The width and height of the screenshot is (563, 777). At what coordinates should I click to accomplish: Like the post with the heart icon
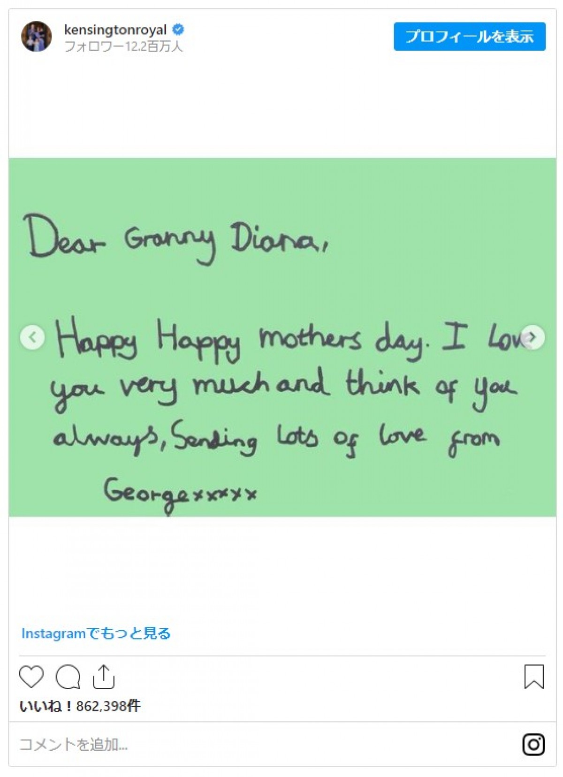click(x=31, y=677)
